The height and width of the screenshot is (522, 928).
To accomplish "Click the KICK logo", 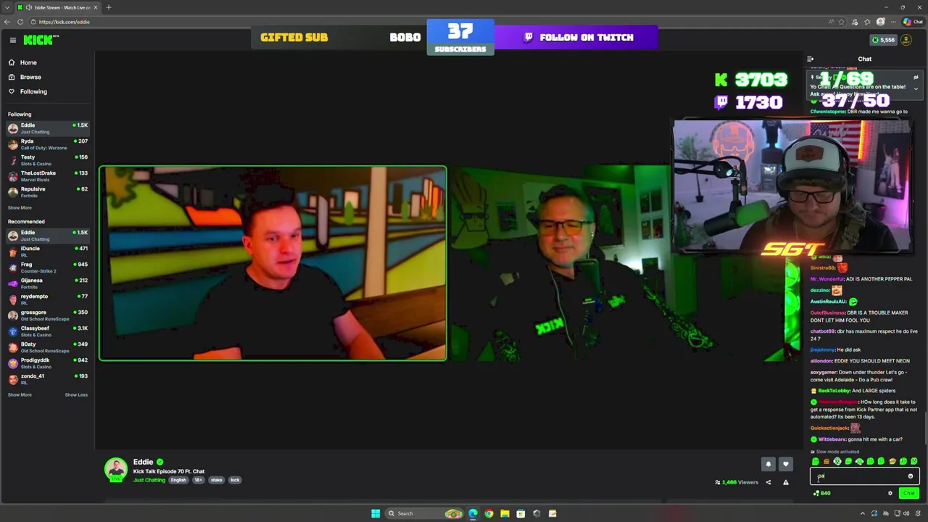I will click(41, 40).
